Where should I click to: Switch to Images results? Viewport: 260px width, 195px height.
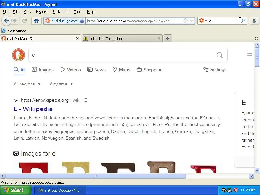[x=43, y=70]
